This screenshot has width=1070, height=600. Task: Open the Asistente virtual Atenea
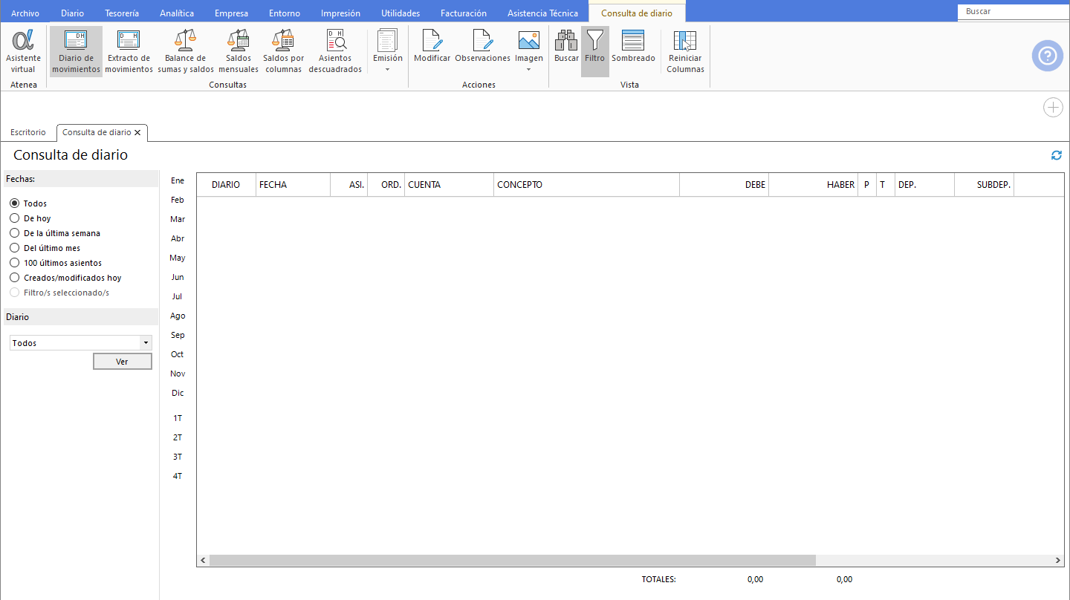(23, 51)
